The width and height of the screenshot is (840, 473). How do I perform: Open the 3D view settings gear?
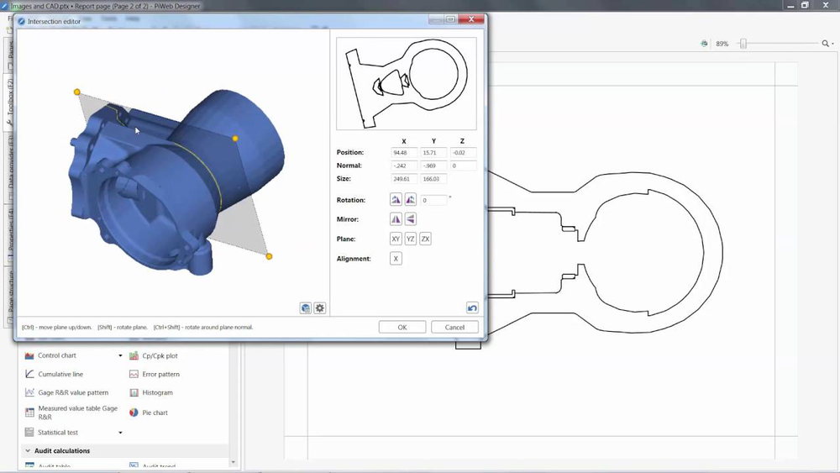[x=320, y=308]
